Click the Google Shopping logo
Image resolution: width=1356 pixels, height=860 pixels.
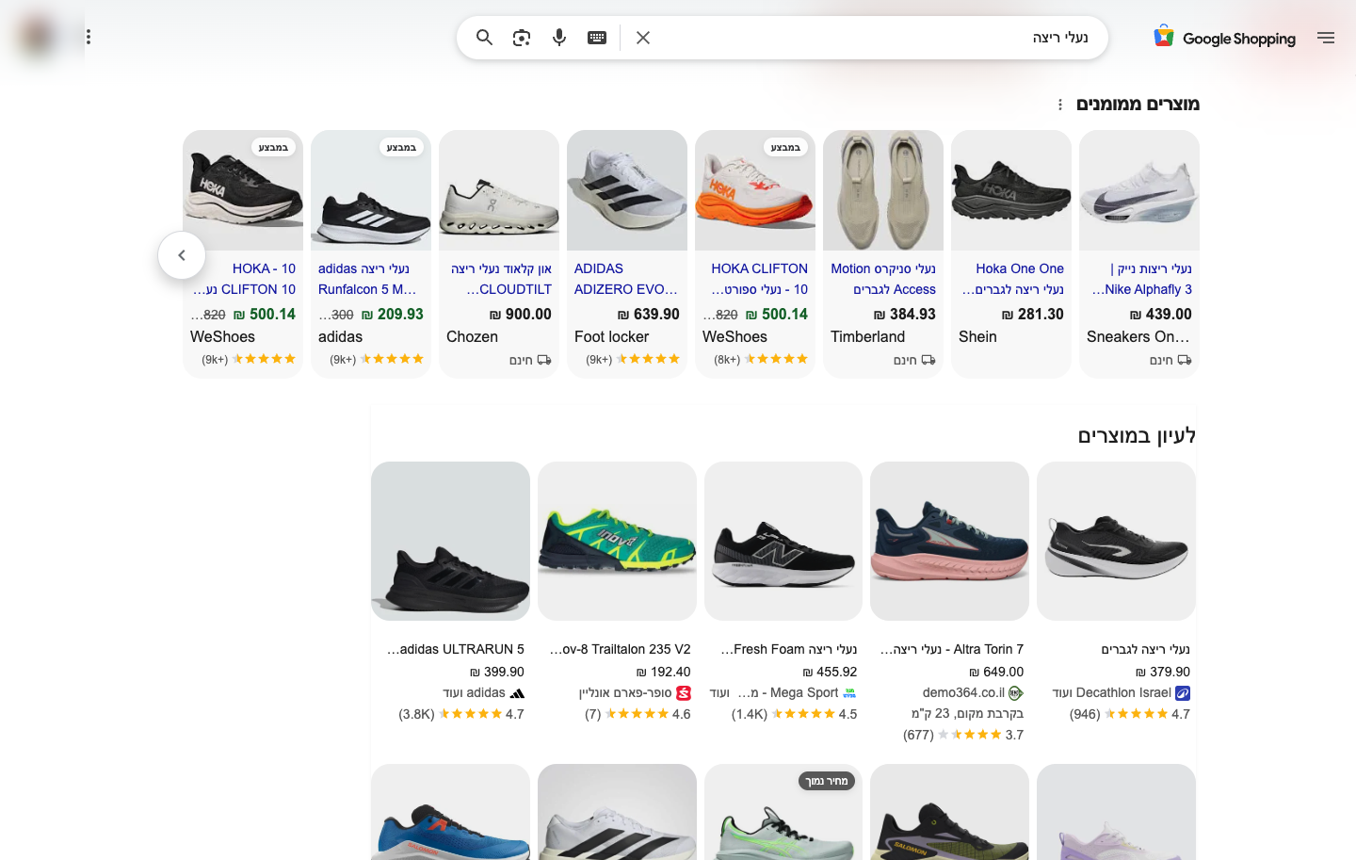(1224, 38)
